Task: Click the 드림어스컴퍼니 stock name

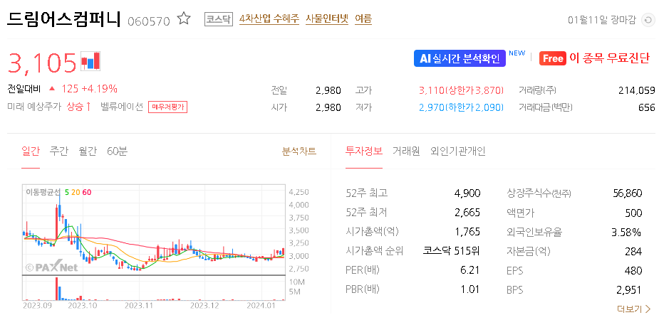Action: 64,19
